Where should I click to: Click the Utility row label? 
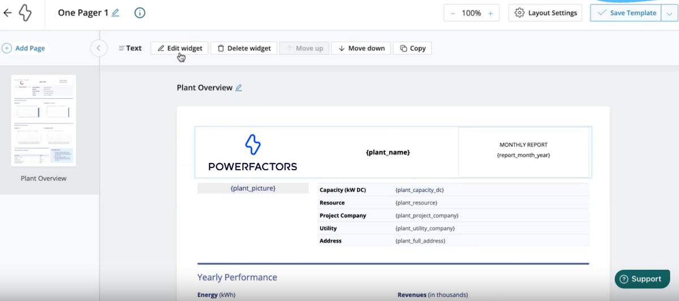pos(328,228)
